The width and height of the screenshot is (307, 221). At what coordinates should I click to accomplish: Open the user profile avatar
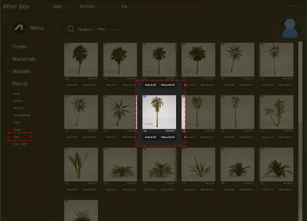pos(290,29)
